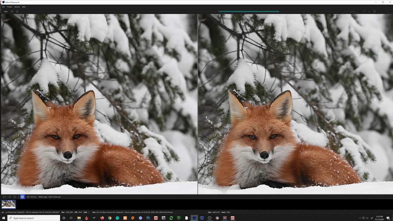Open the Scale 200% dropdown in status bar

[x=228, y=211]
